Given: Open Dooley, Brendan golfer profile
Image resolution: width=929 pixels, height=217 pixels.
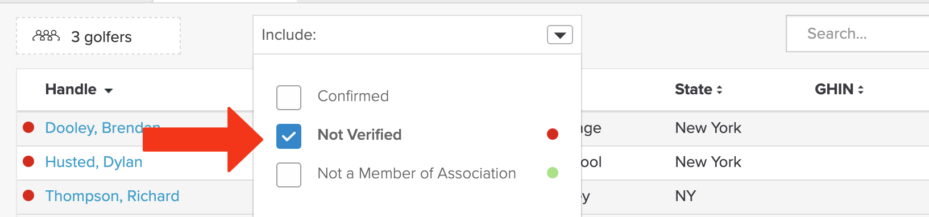Looking at the screenshot, I should [x=102, y=128].
